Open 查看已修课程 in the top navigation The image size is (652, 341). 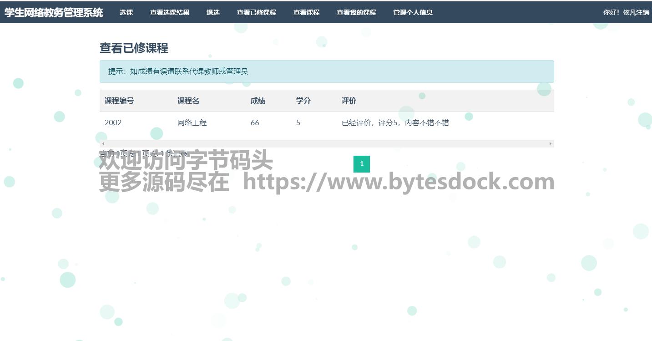[256, 12]
